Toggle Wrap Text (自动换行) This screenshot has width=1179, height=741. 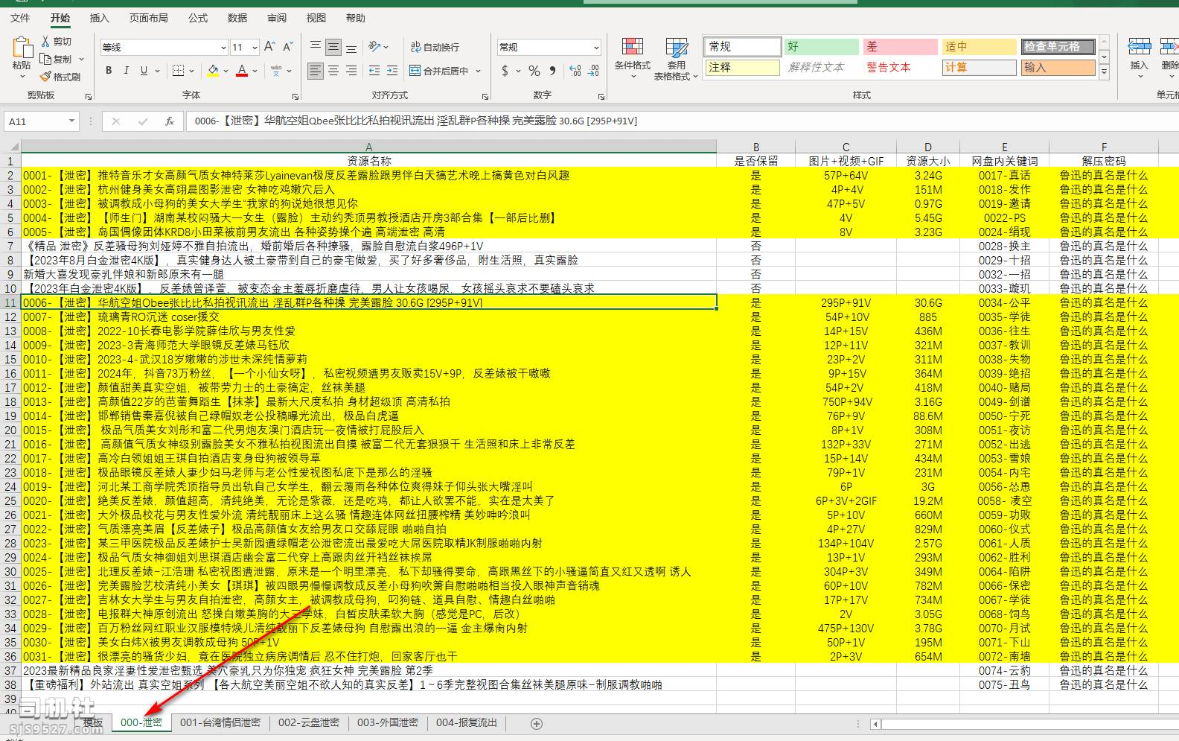[435, 47]
